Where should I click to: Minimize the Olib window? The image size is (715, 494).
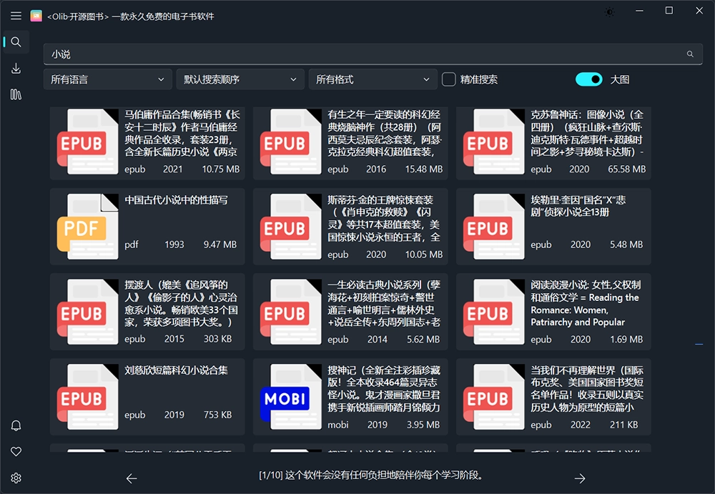click(x=639, y=11)
